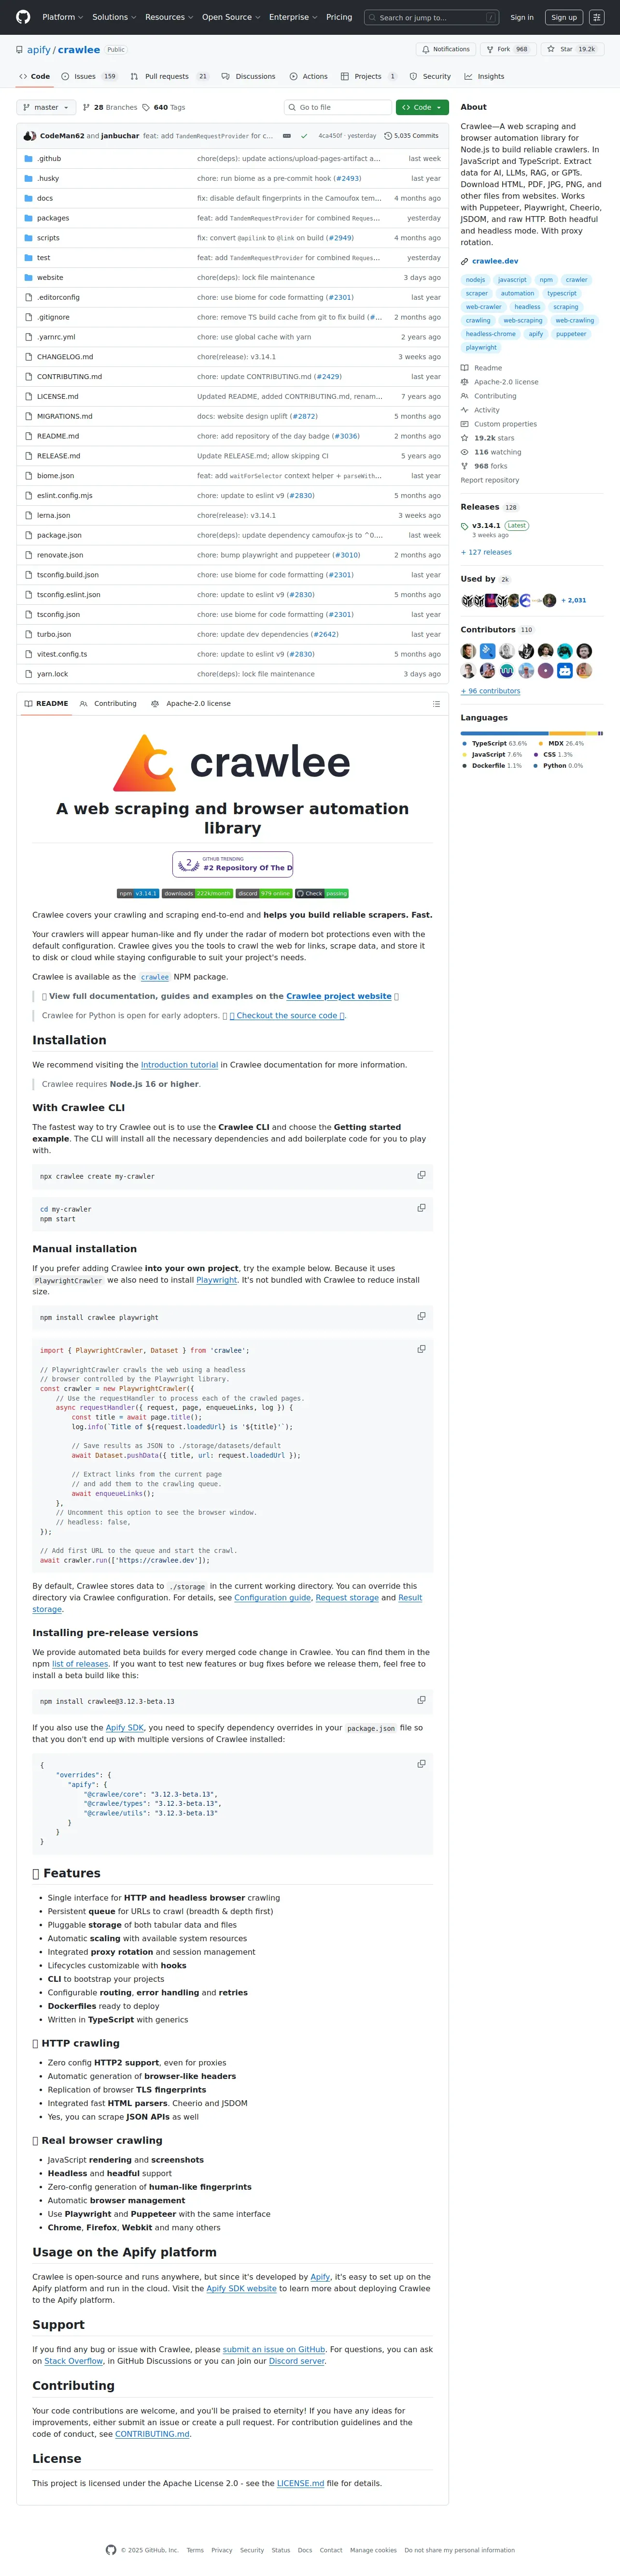
Task: Expand commit message details ellipsis
Action: (287, 135)
